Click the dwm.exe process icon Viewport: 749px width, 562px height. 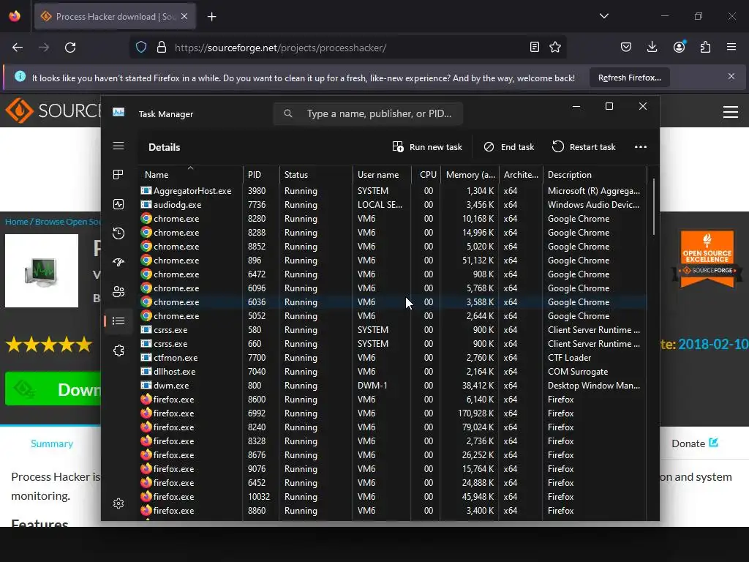(146, 385)
